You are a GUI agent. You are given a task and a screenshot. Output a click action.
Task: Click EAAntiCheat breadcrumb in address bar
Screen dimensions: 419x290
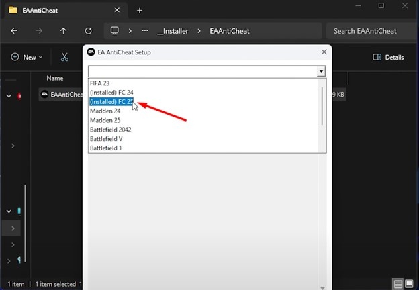pos(230,31)
